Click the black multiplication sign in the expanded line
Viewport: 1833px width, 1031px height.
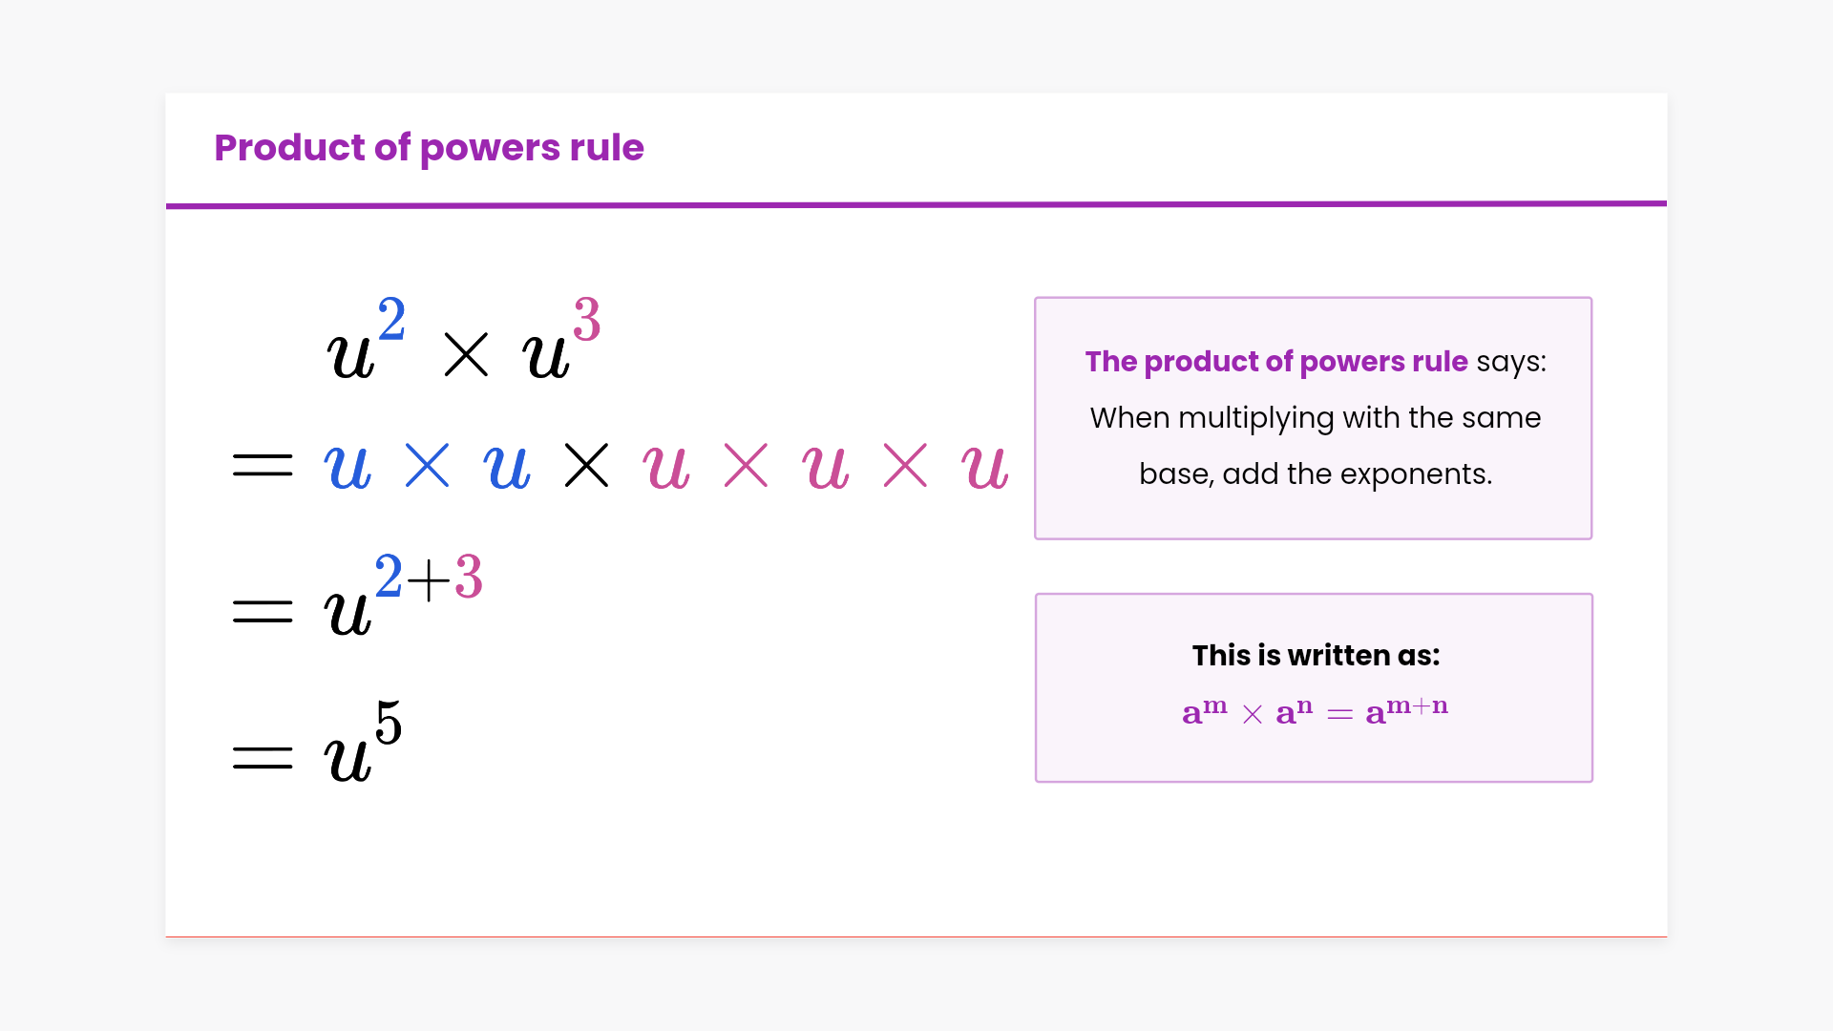(x=586, y=466)
